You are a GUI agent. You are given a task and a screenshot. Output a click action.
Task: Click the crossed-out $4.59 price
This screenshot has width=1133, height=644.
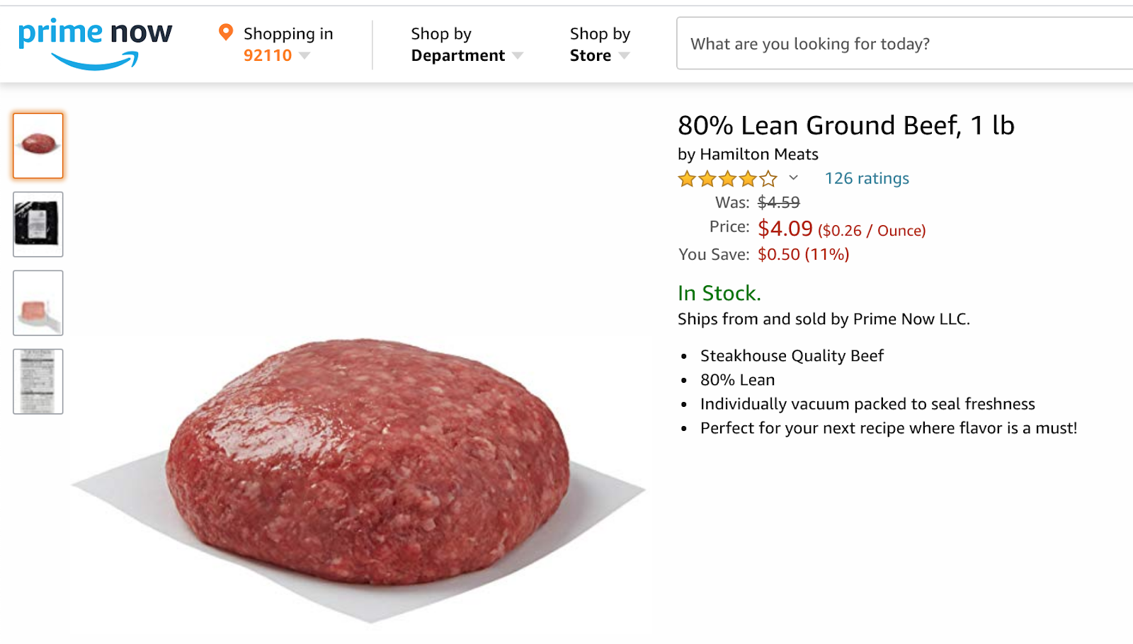[778, 202]
